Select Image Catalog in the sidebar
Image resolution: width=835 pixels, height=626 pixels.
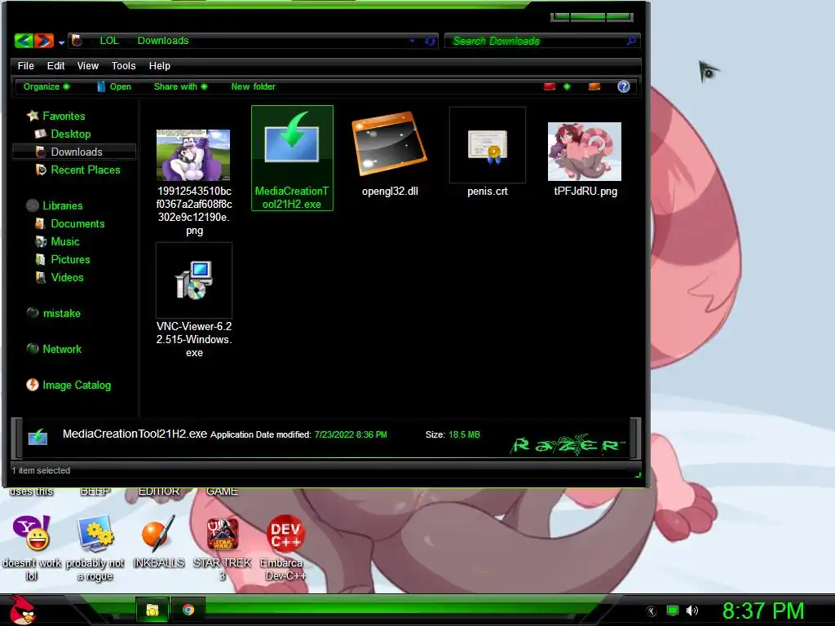[77, 386]
